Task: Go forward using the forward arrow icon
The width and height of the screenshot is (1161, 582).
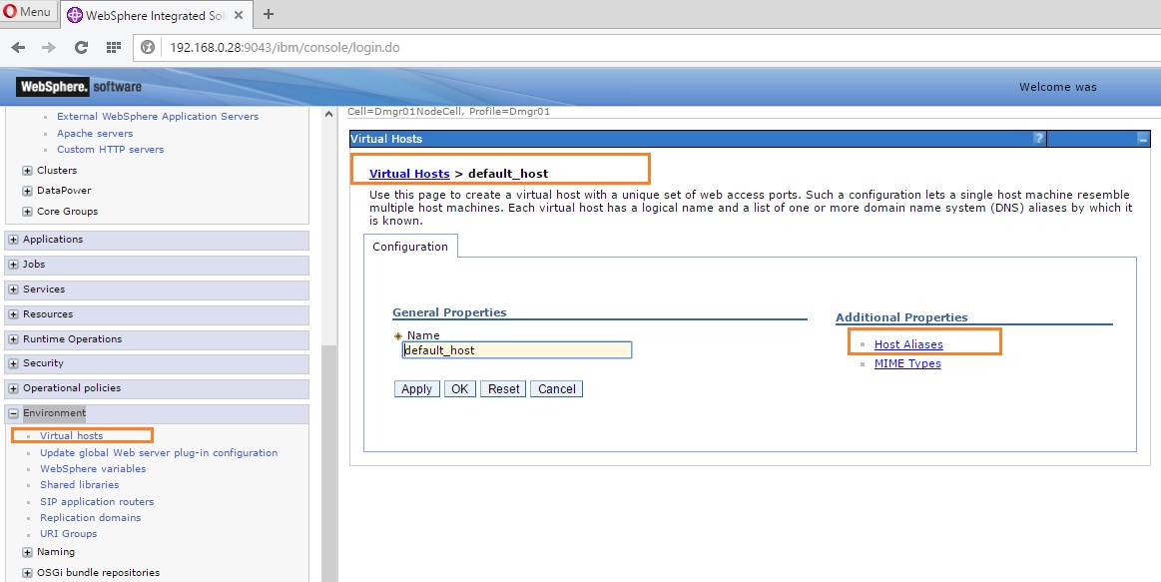Action: click(49, 46)
